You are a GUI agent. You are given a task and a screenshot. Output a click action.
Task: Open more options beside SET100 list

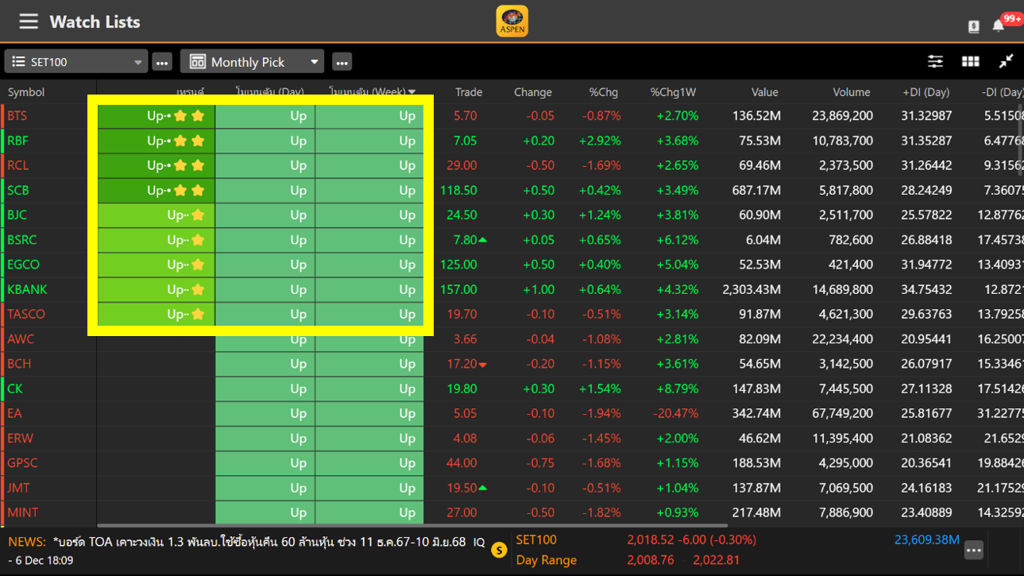[162, 62]
